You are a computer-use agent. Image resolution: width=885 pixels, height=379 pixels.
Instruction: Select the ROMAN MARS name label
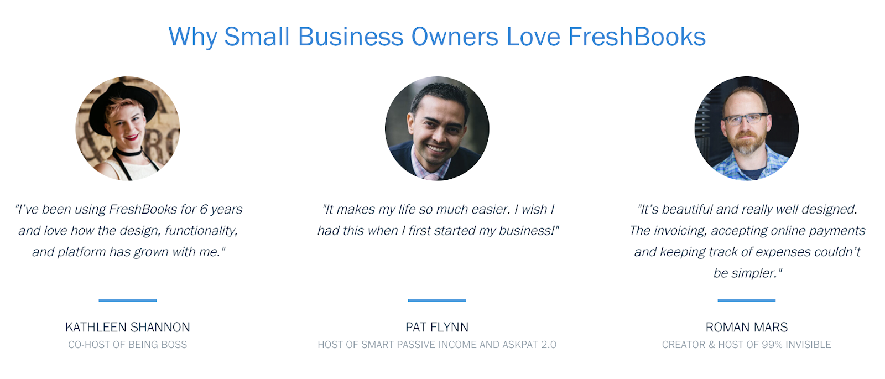pos(747,327)
